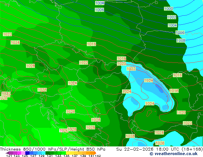Click the forecast date 'Su 22-02-2026 18:00 UTC'

(x=148, y=149)
